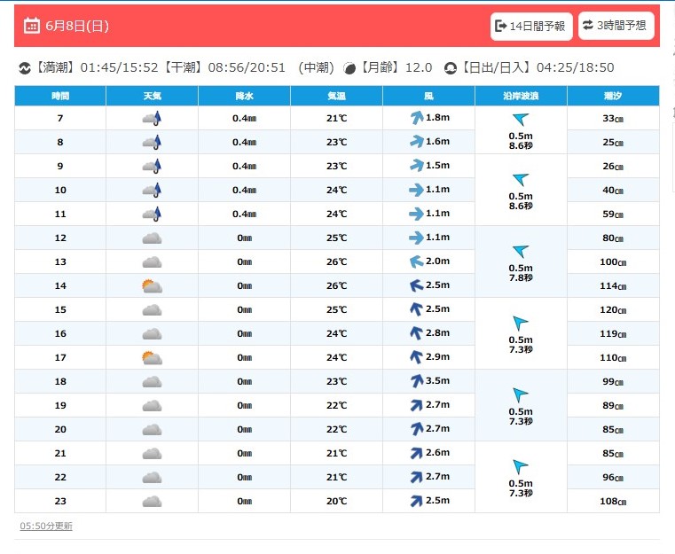Click the sunrise icon before 日出/日入
The width and height of the screenshot is (675, 554).
pyautogui.click(x=451, y=68)
